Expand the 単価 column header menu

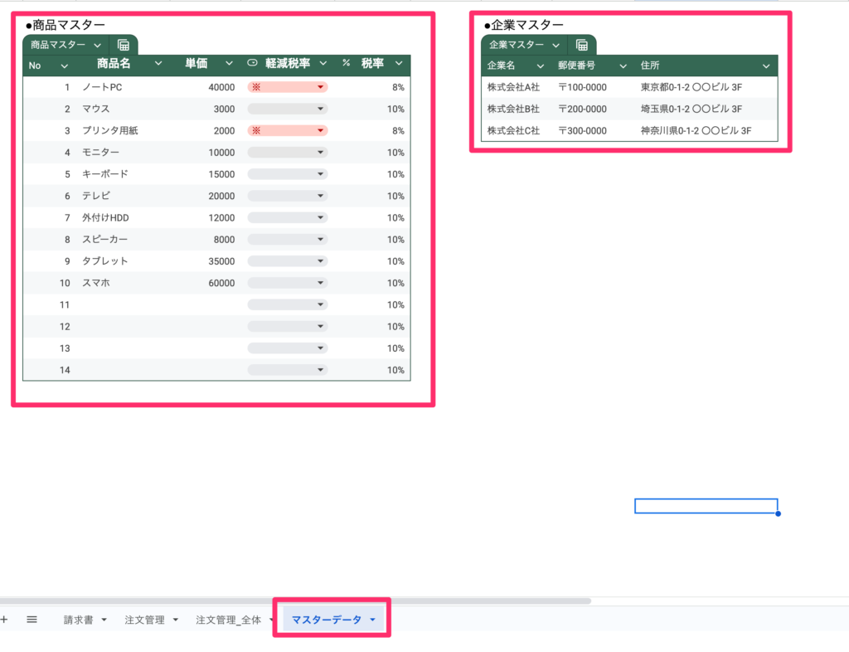tap(229, 63)
